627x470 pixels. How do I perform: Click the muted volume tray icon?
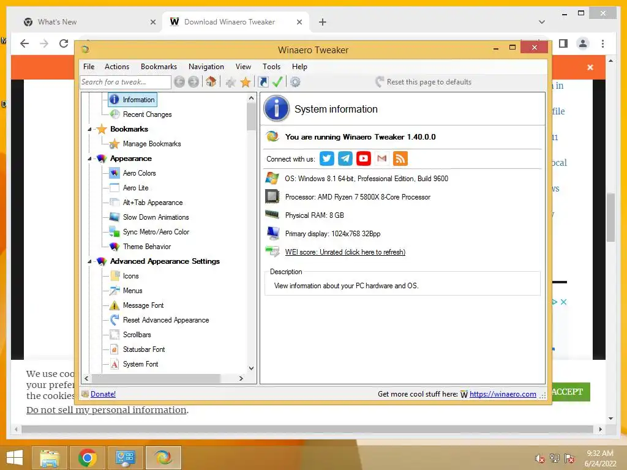540,458
